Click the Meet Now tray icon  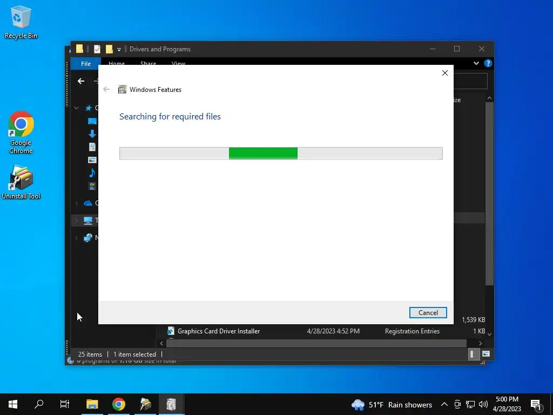(457, 404)
